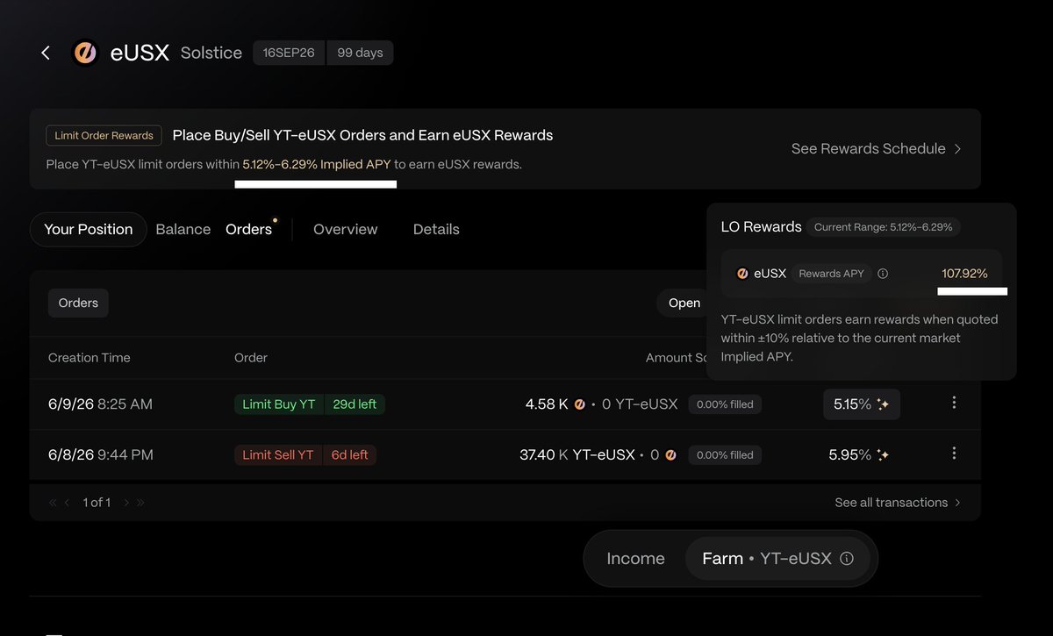Screen dimensions: 1053x636
Task: Click the Current Range 5.12%–6.29% chip
Action: click(x=884, y=227)
